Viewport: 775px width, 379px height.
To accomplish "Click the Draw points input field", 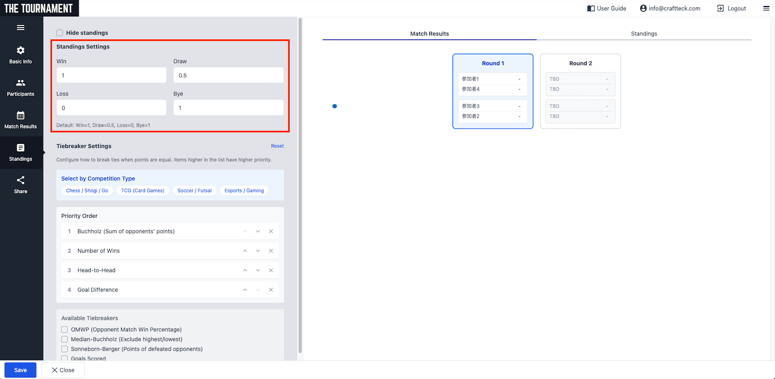I will pyautogui.click(x=228, y=75).
